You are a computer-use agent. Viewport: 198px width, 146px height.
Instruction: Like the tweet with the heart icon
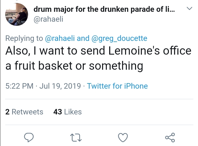[123, 137]
